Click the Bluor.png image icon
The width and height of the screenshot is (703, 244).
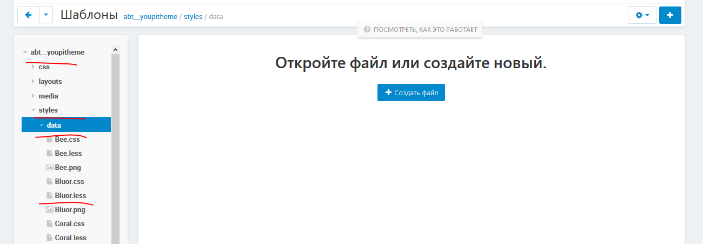pos(49,209)
